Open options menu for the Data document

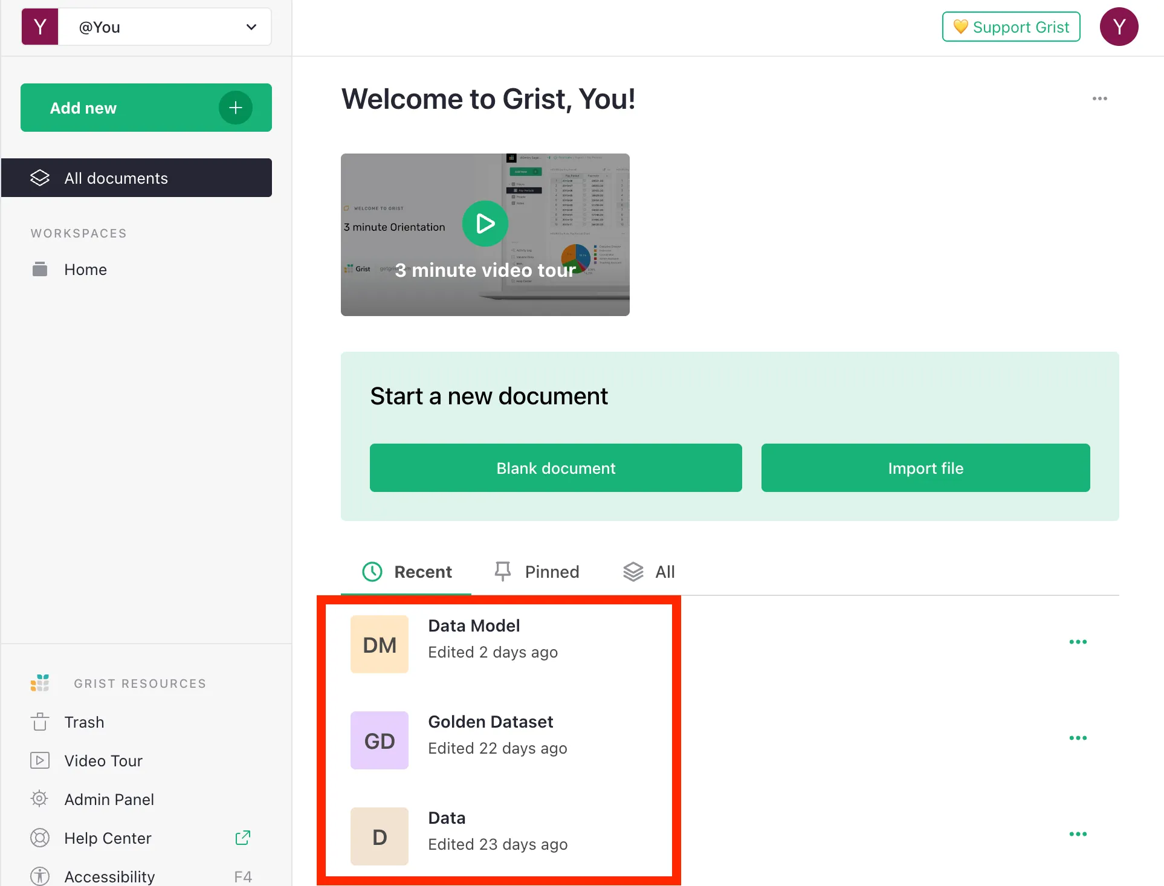(x=1078, y=834)
